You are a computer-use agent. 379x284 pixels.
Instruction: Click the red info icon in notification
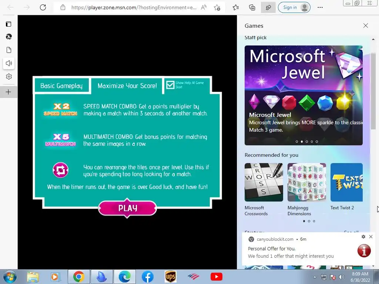point(364,251)
